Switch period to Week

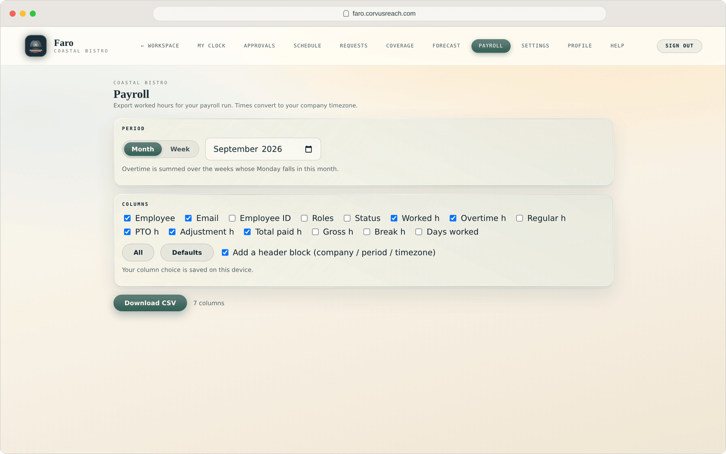pyautogui.click(x=180, y=149)
